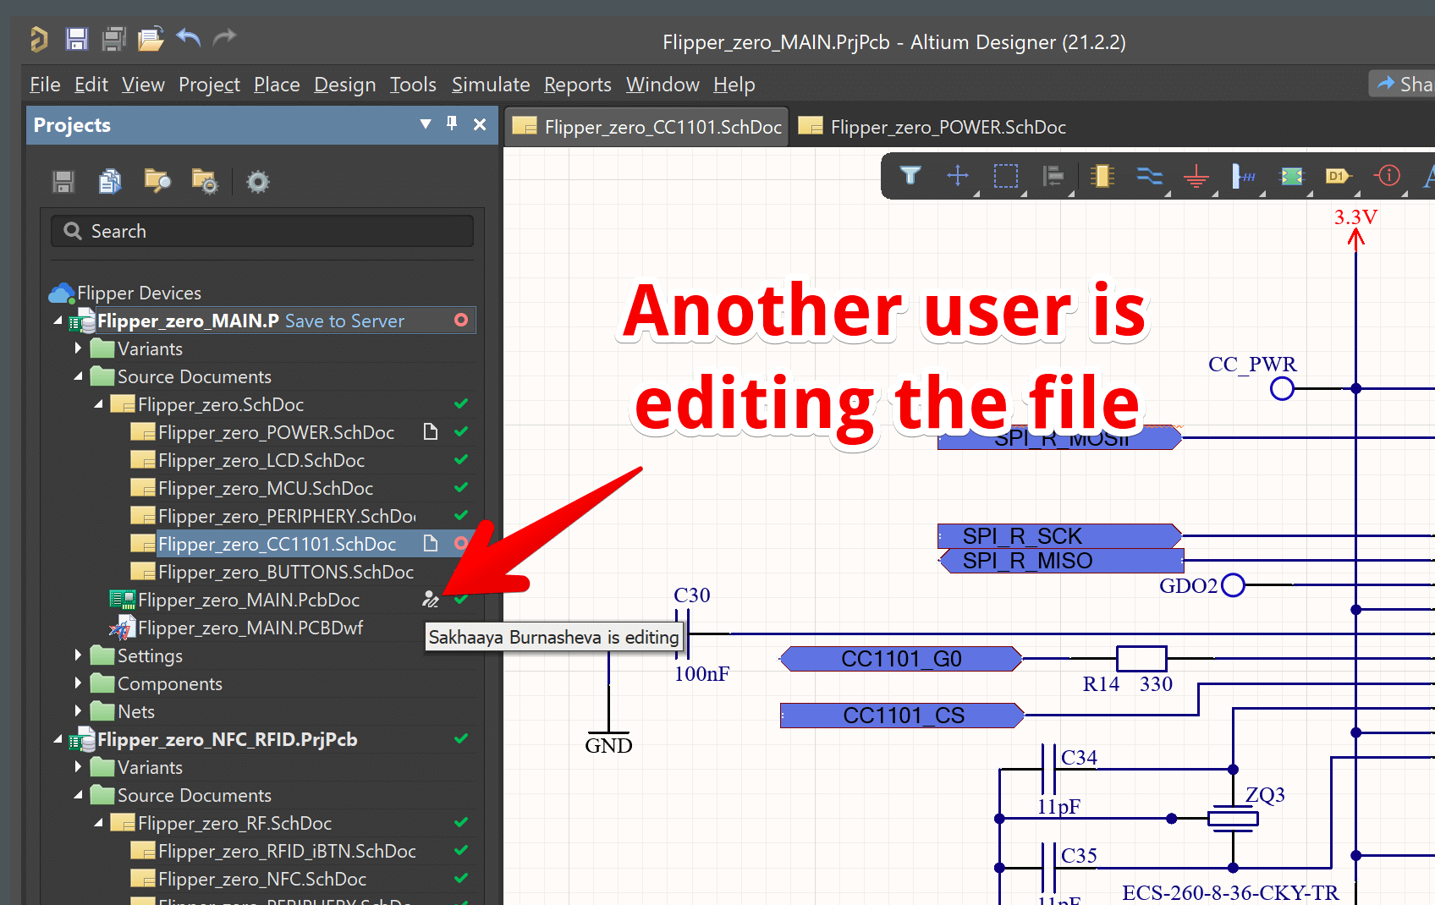The image size is (1435, 905).
Task: Select the Flipper Devices workspace node
Action: coord(139,293)
